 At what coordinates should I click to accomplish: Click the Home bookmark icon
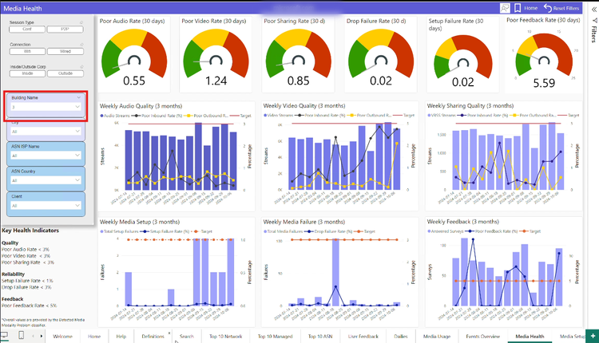coord(518,7)
